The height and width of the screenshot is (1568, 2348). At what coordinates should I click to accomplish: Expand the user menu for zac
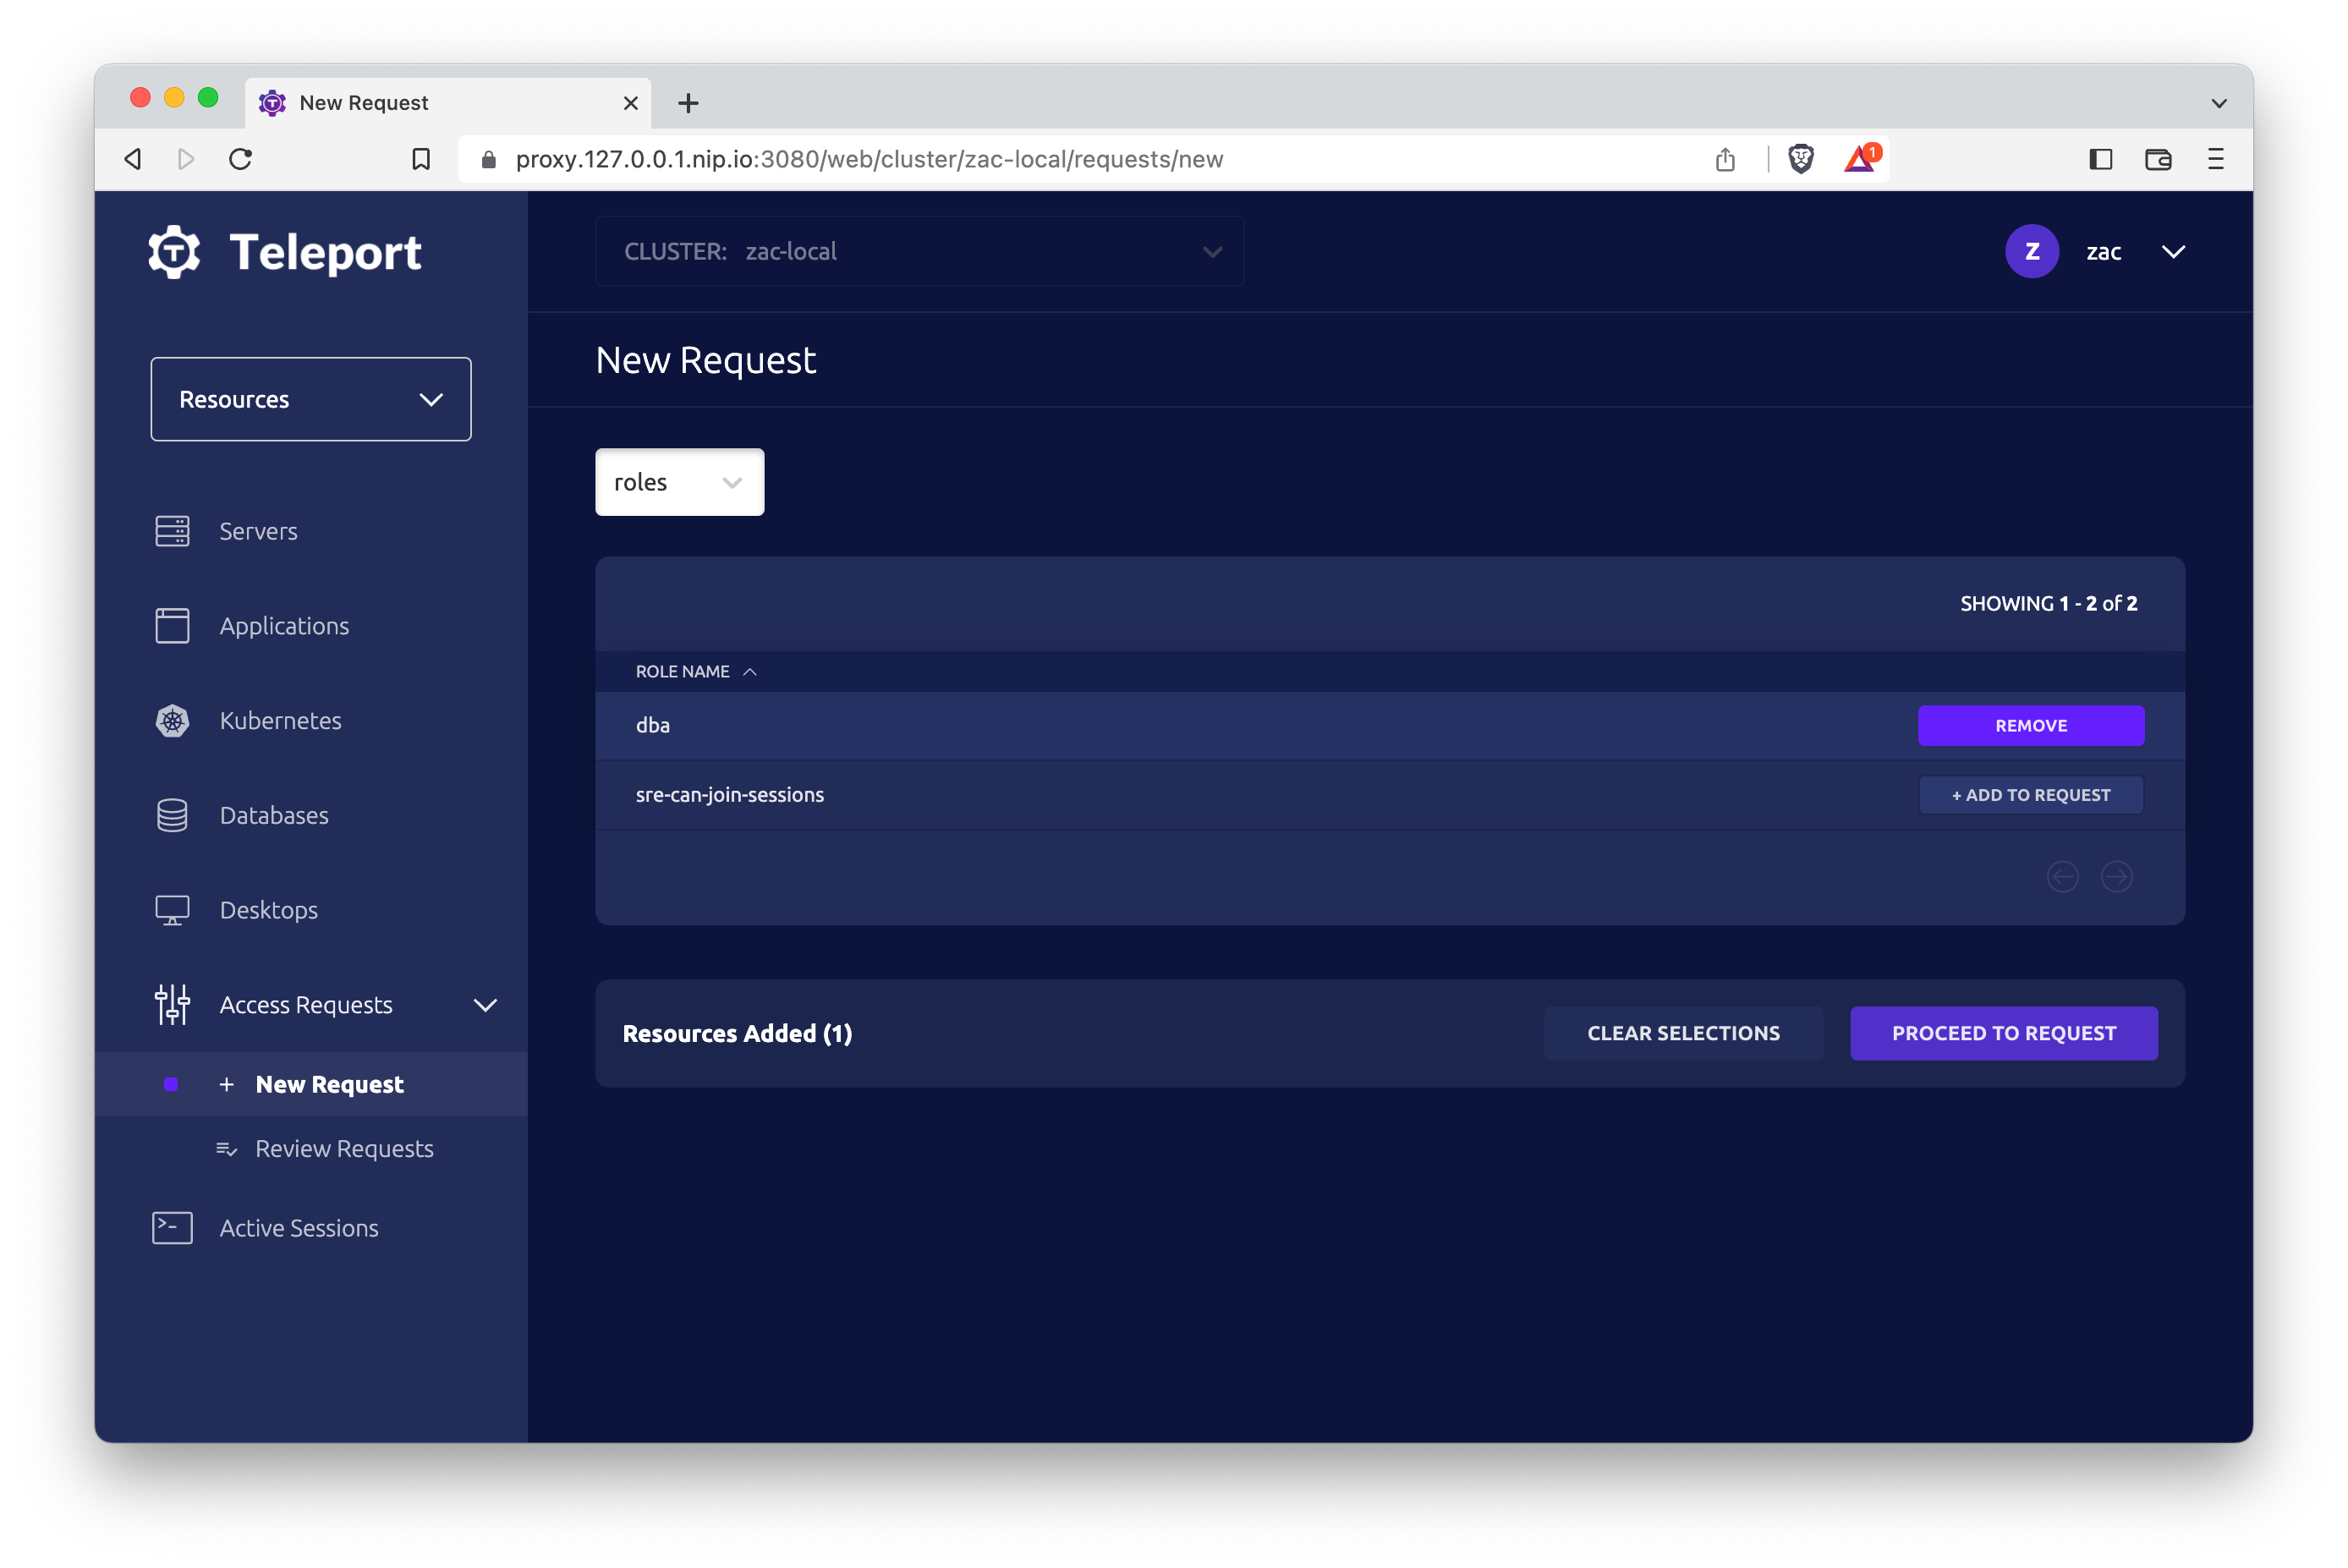[x=2175, y=252]
